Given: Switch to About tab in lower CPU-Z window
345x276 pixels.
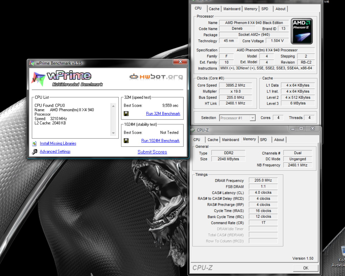Looking at the screenshot, I should click(279, 140).
